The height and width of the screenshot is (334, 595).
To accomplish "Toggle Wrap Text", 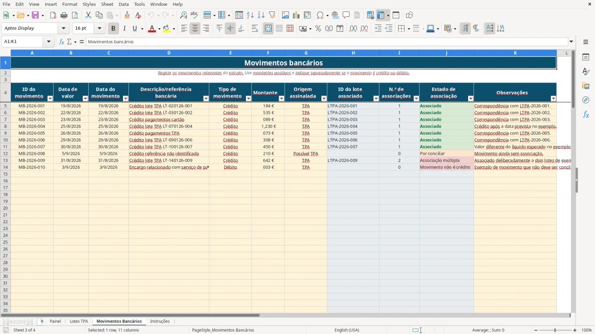I will (x=255, y=29).
